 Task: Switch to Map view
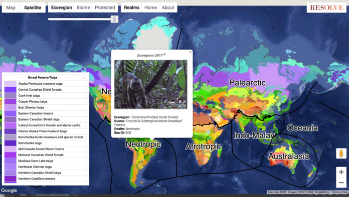pos(10,7)
